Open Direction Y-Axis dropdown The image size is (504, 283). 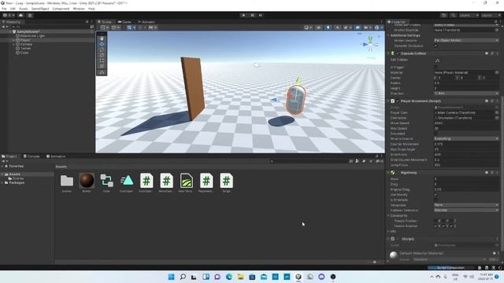tap(466, 94)
